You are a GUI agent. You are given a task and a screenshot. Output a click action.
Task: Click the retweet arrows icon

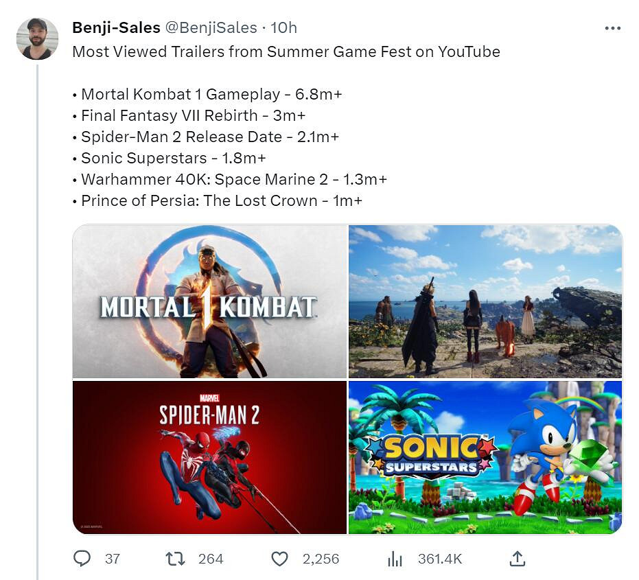pyautogui.click(x=175, y=559)
